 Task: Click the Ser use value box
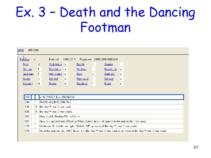tap(122, 79)
